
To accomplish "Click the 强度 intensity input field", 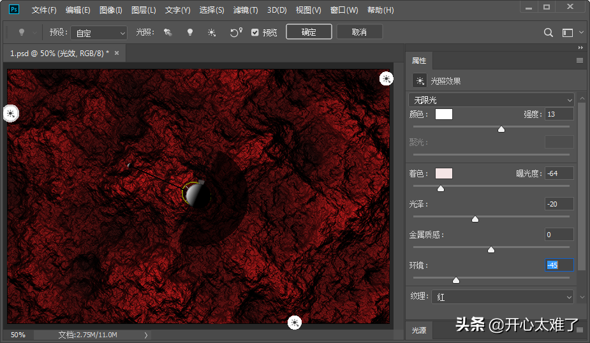I will [x=559, y=114].
